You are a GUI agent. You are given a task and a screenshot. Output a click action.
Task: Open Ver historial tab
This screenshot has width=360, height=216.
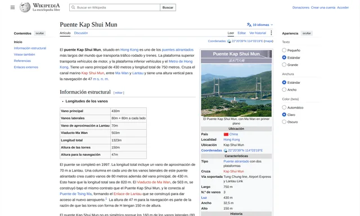(258, 33)
